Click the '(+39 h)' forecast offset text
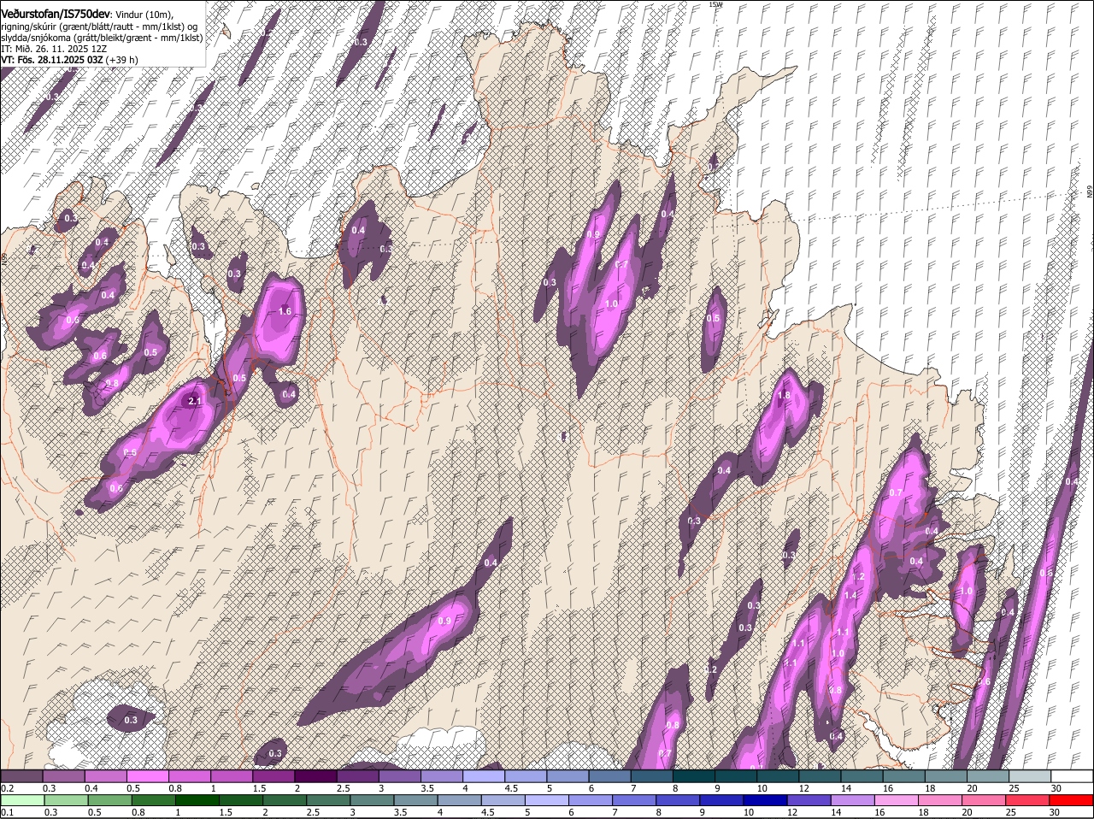 (122, 60)
